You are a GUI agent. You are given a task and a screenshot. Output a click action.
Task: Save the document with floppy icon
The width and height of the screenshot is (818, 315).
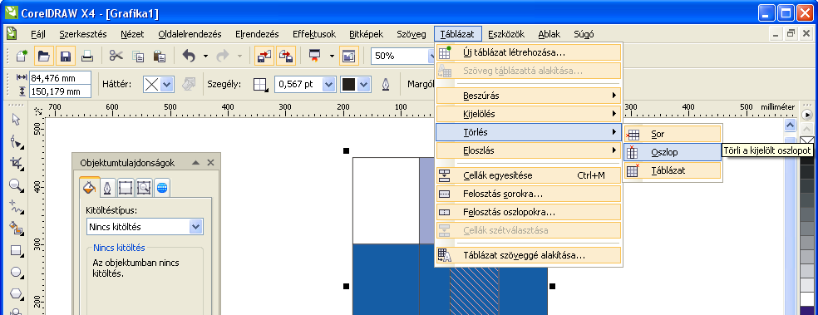[x=66, y=56]
